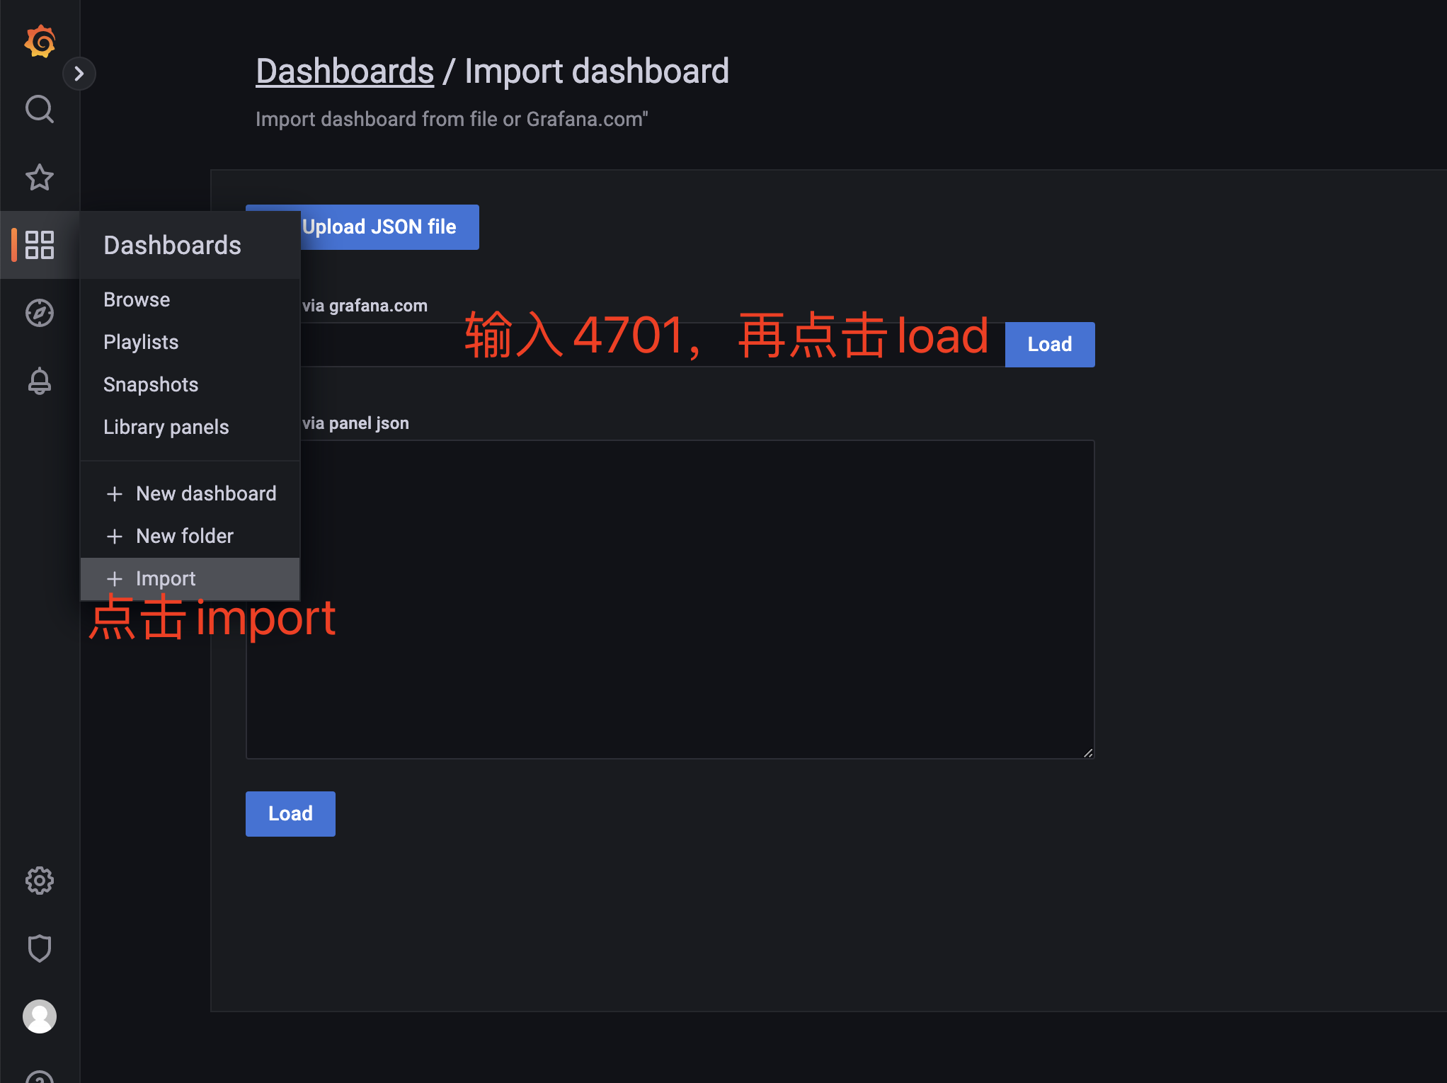Click the Dashboards grid icon

coord(40,245)
